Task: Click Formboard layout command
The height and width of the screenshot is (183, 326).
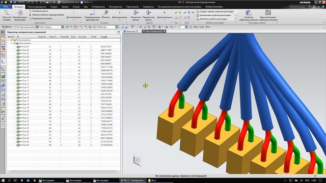Action: [213, 15]
